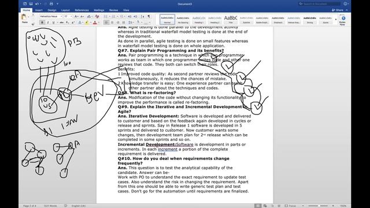This screenshot has height=208, width=370.
Task: Click the Share button
Action: point(338,10)
